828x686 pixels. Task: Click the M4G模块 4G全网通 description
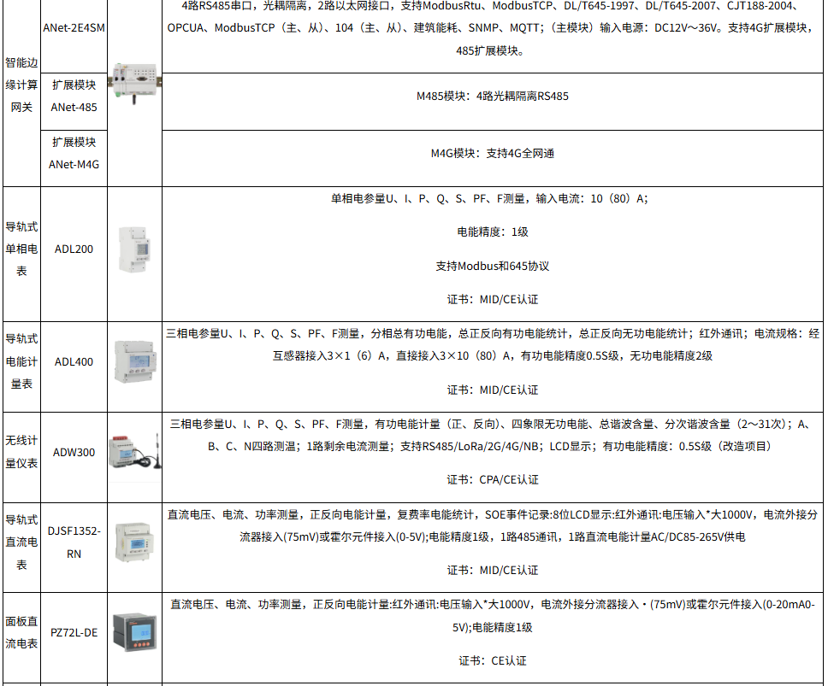(x=492, y=154)
